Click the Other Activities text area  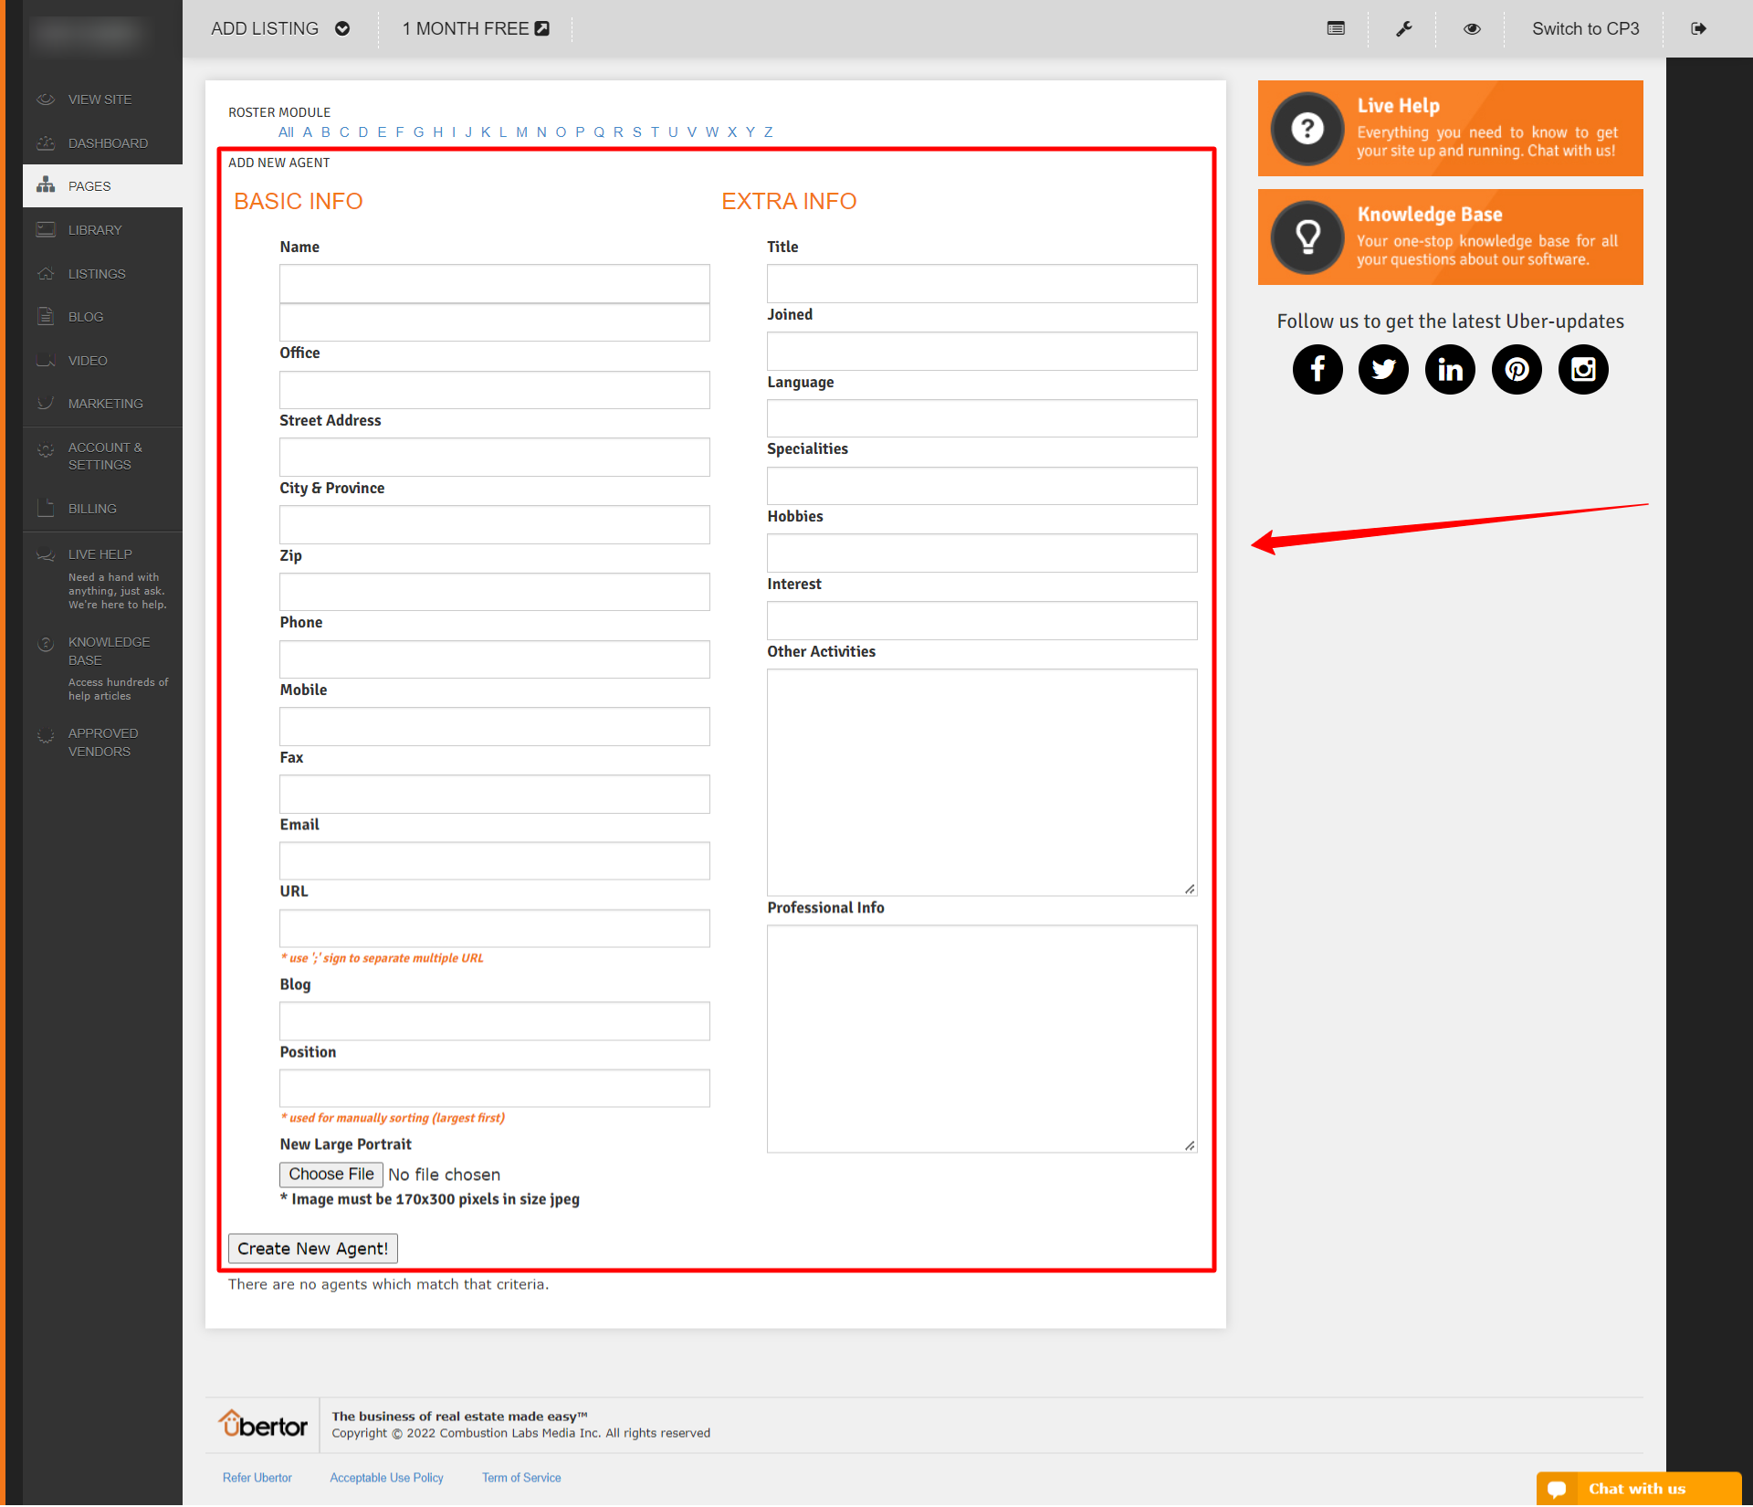coord(982,783)
